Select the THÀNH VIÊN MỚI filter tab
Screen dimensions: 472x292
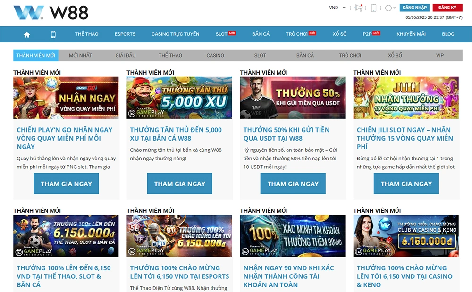[x=36, y=55]
